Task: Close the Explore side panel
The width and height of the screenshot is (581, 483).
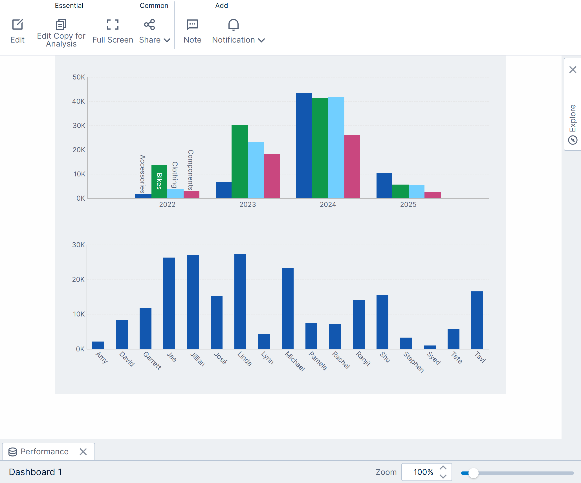Action: (573, 70)
